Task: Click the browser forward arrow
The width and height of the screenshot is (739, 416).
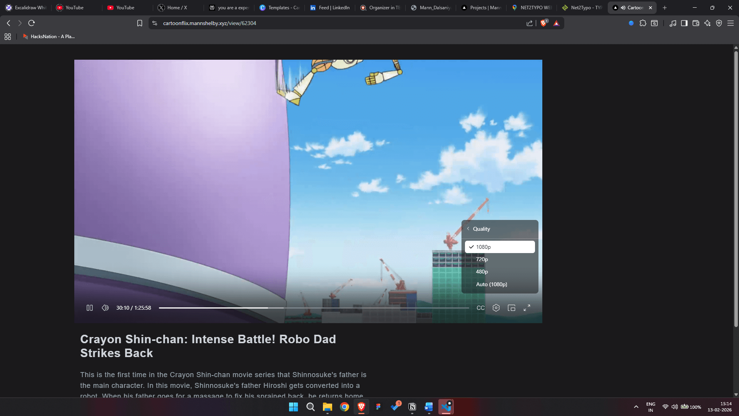Action: pyautogui.click(x=20, y=23)
